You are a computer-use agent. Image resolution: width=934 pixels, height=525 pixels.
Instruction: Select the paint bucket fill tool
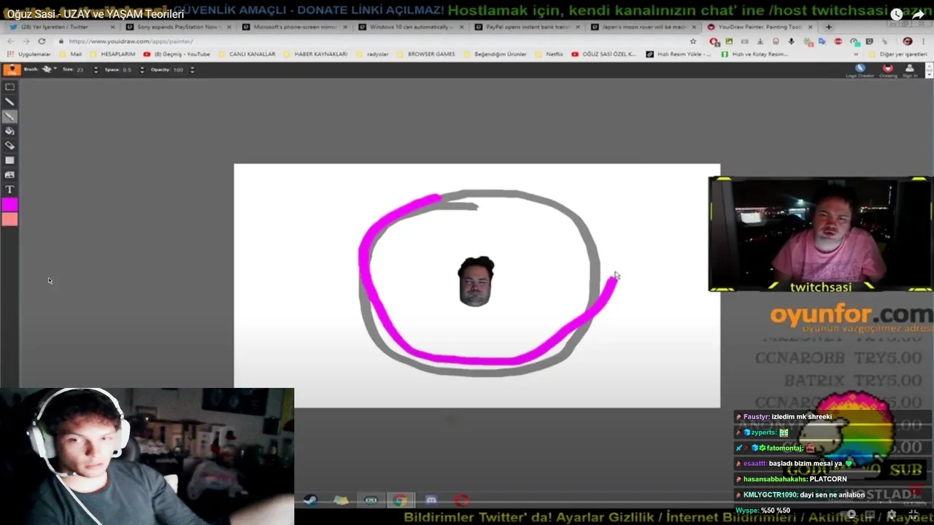click(x=9, y=131)
